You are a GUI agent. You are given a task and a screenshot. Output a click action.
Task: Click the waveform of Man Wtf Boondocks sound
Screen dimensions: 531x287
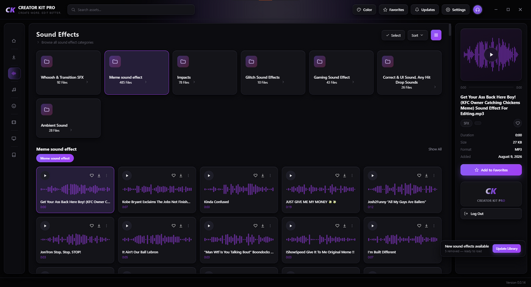(239, 239)
